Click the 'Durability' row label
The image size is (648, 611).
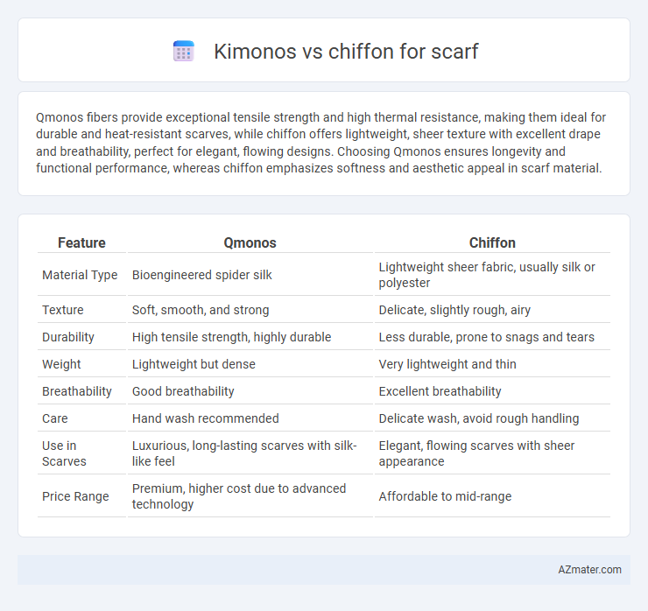click(68, 337)
